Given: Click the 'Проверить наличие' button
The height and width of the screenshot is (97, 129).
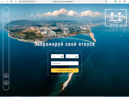Looking at the screenshot, I should pos(65,70).
